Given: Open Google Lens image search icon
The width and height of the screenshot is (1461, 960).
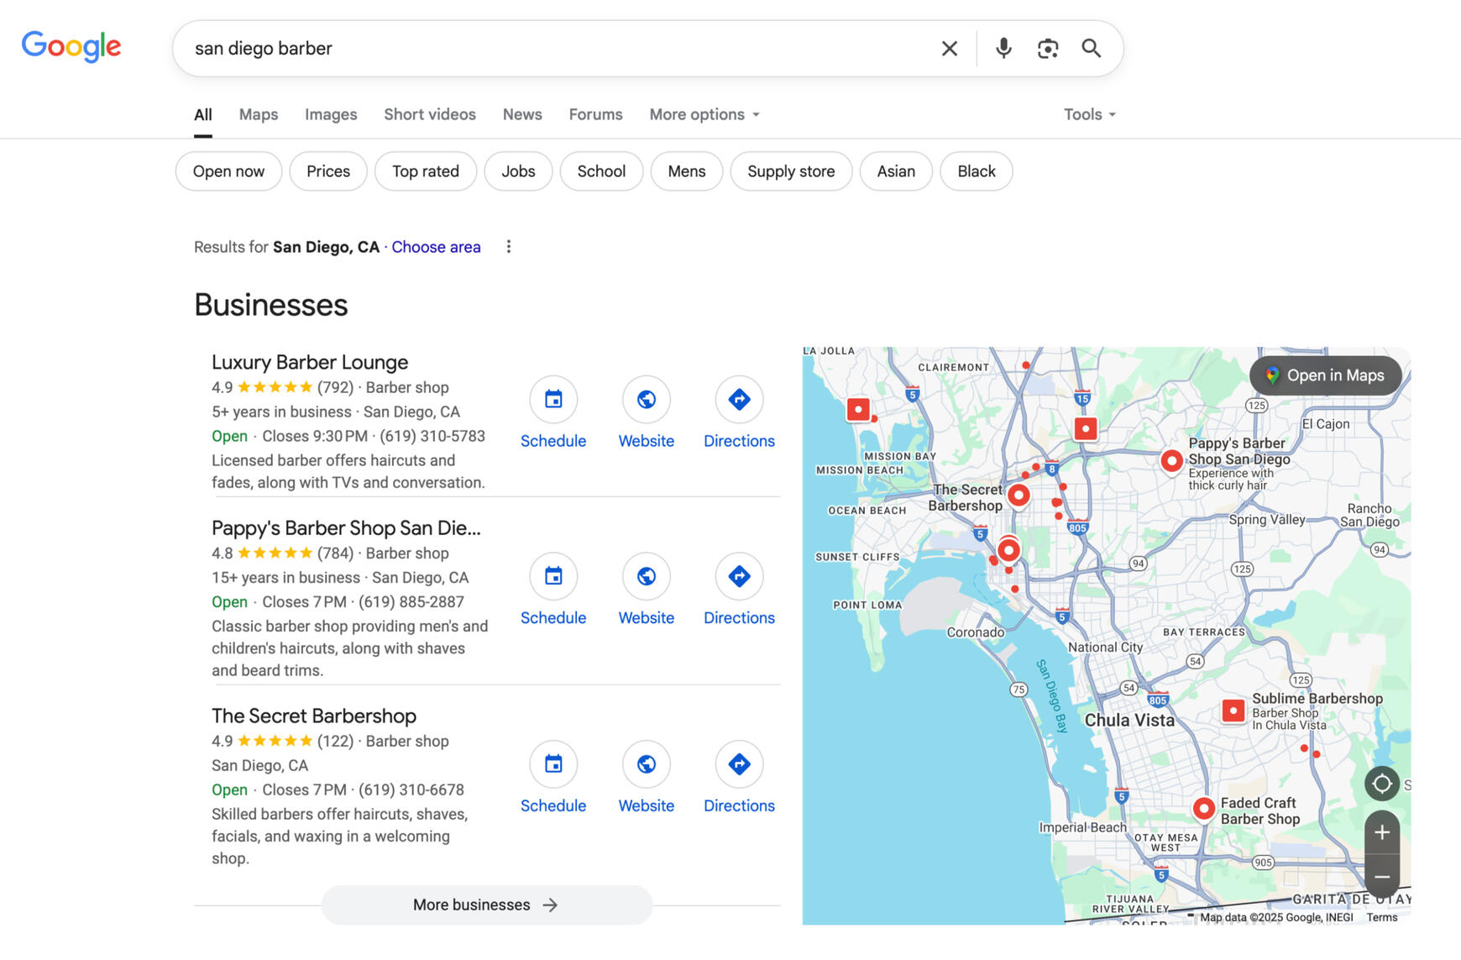Looking at the screenshot, I should 1047,49.
